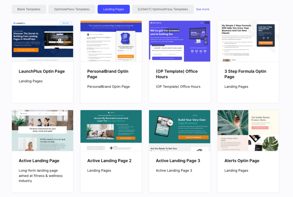Click the PersonalBrand Optin Page heading
This screenshot has height=197, width=293.
[x=108, y=74]
